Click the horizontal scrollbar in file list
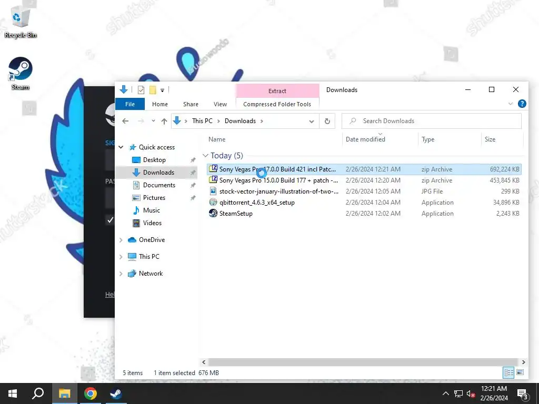This screenshot has height=404, width=539. 363,362
